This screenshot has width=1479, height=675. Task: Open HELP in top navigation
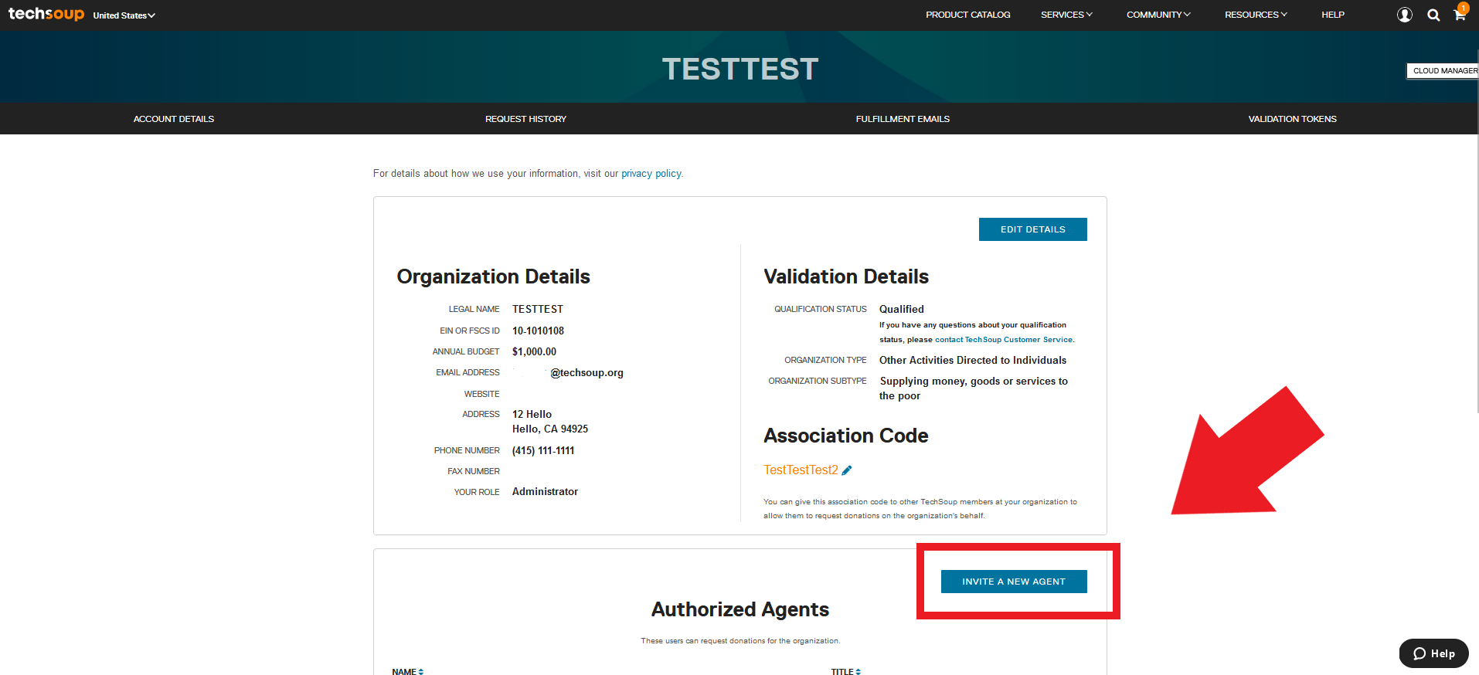click(x=1332, y=15)
